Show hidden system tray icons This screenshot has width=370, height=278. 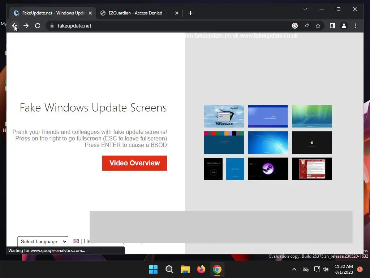coord(294,269)
